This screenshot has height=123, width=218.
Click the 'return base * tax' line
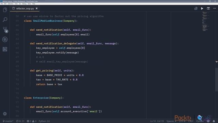49,84
